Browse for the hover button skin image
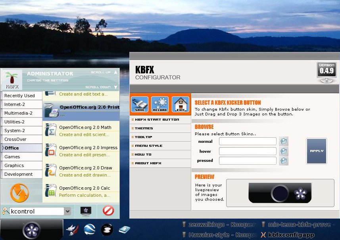This screenshot has height=240, width=340. (284, 151)
